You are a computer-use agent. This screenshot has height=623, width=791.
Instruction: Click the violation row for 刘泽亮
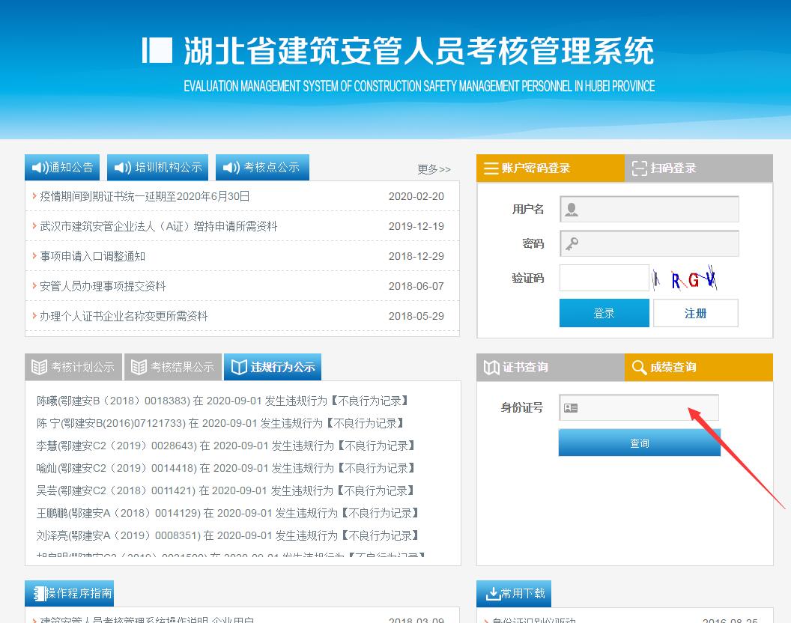tap(228, 535)
